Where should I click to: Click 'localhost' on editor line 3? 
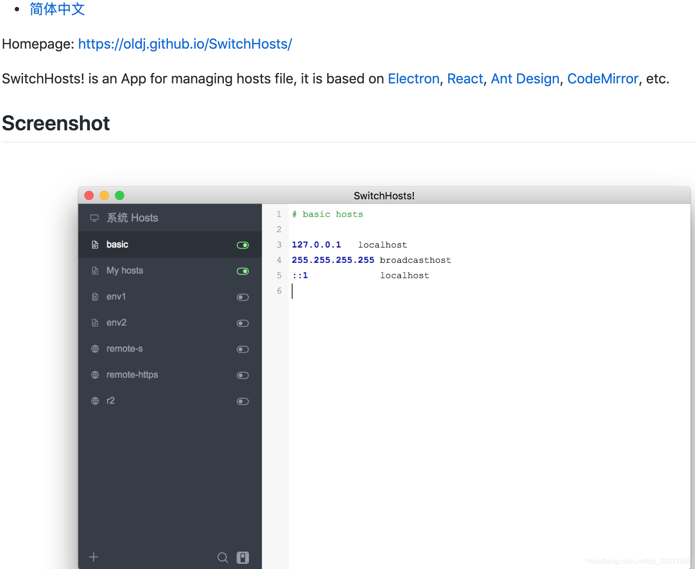click(x=383, y=245)
